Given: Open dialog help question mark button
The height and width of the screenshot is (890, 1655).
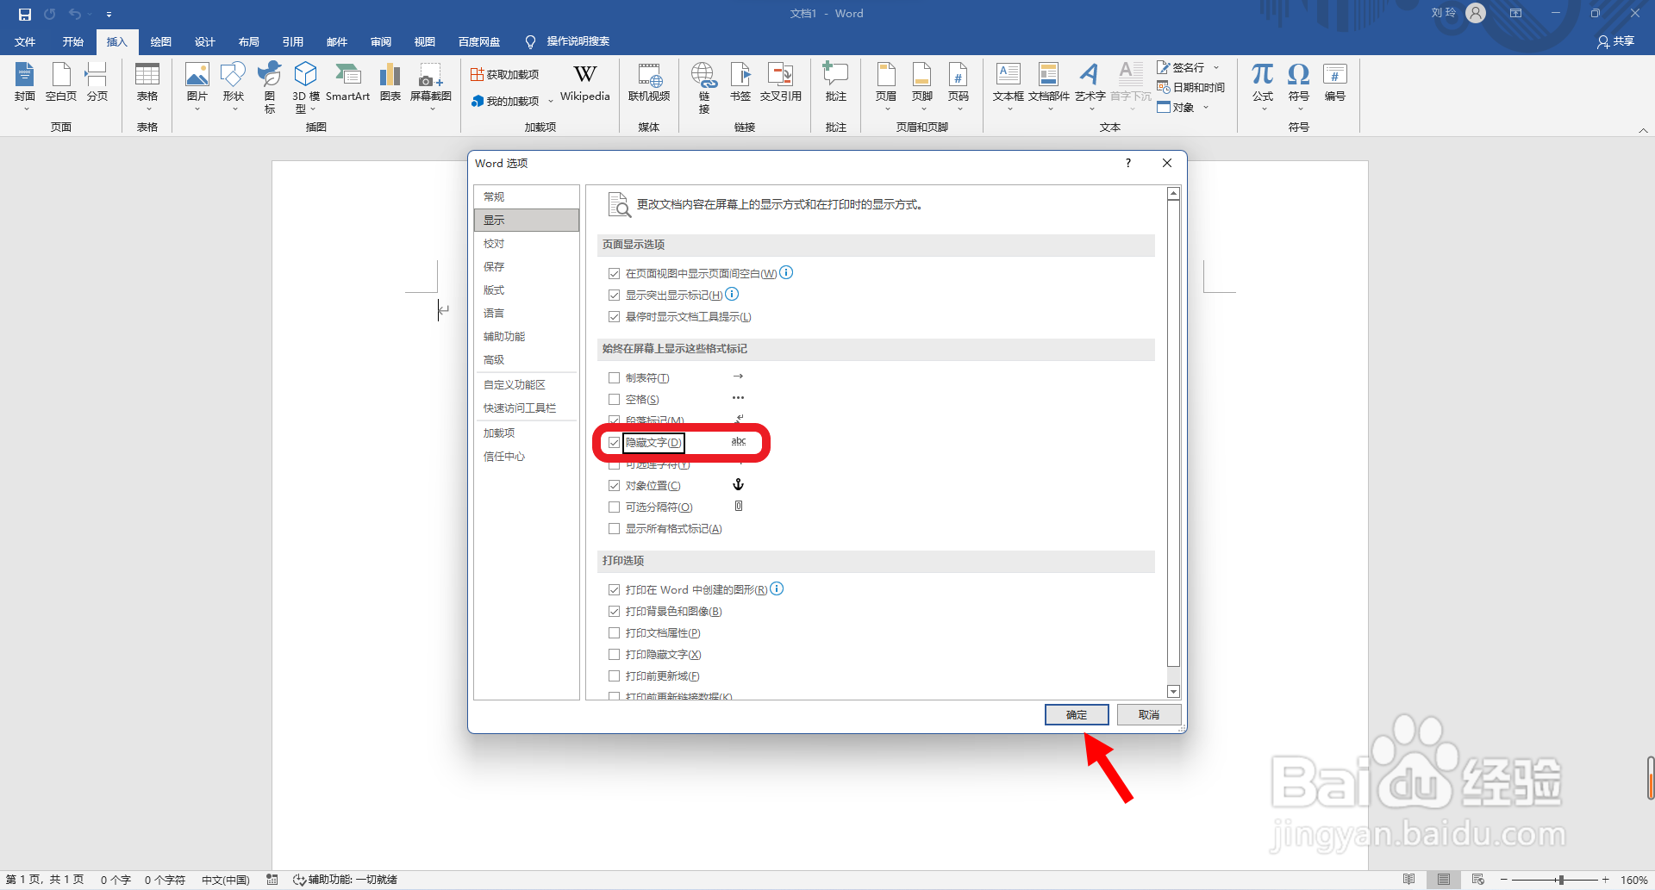Looking at the screenshot, I should pos(1128,163).
